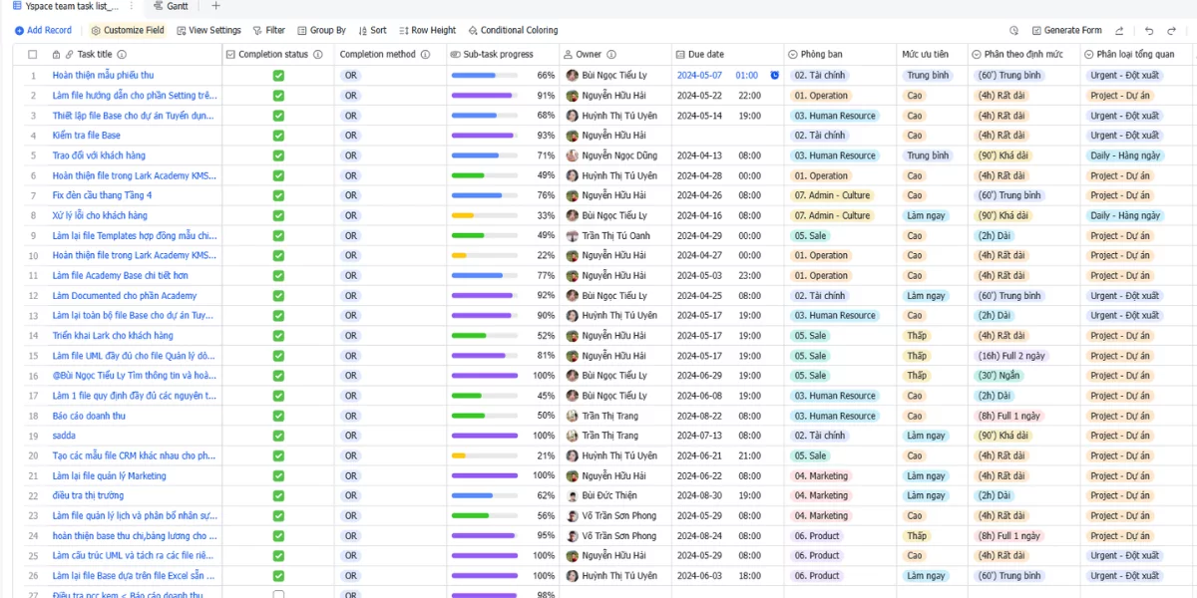1197x598 pixels.
Task: Open the Group By menu
Action: 321,31
